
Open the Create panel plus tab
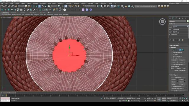[170, 18]
